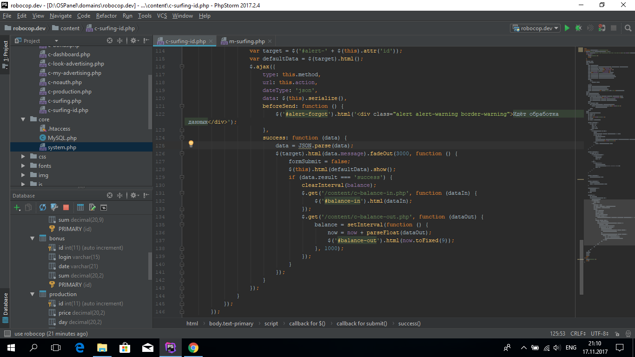Click the editor vertical scrollbar thumb
The width and height of the screenshot is (635, 357).
581,266
